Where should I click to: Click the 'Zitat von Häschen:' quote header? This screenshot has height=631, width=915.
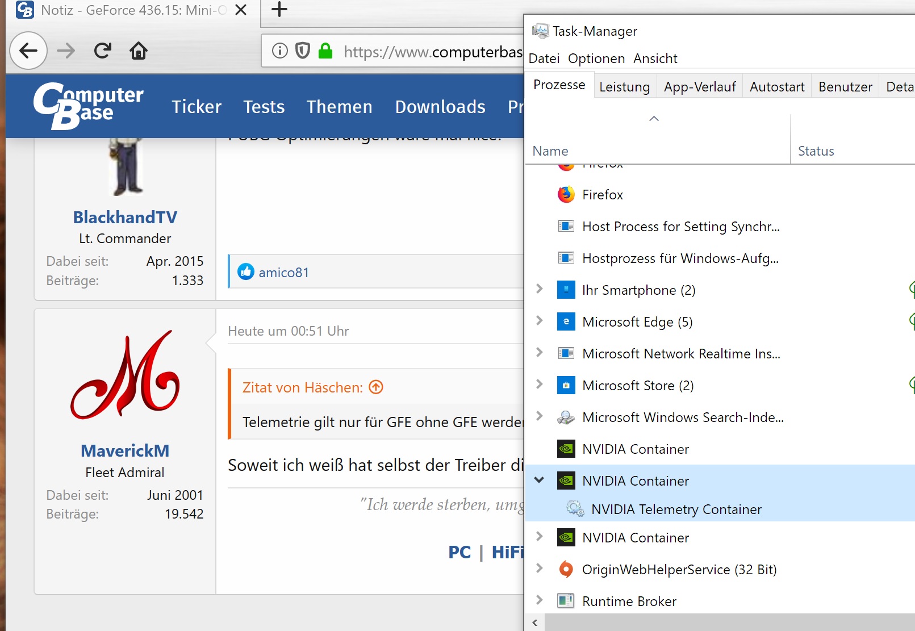coord(303,387)
